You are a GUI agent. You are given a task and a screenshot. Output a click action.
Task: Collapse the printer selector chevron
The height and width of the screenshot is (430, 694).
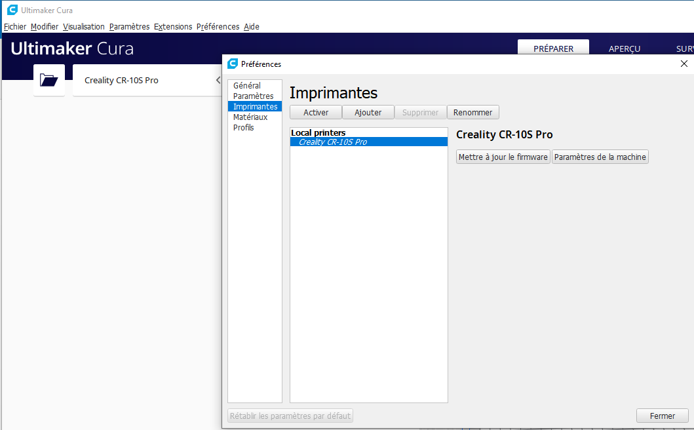pos(218,80)
